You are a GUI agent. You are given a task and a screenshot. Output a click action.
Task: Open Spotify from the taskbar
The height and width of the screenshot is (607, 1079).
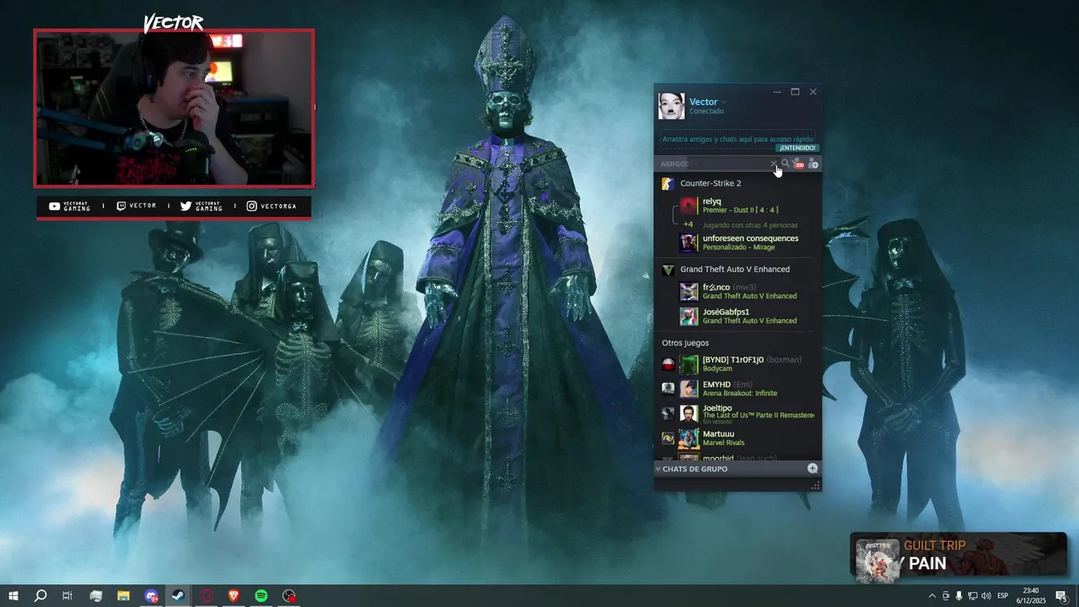click(x=261, y=596)
